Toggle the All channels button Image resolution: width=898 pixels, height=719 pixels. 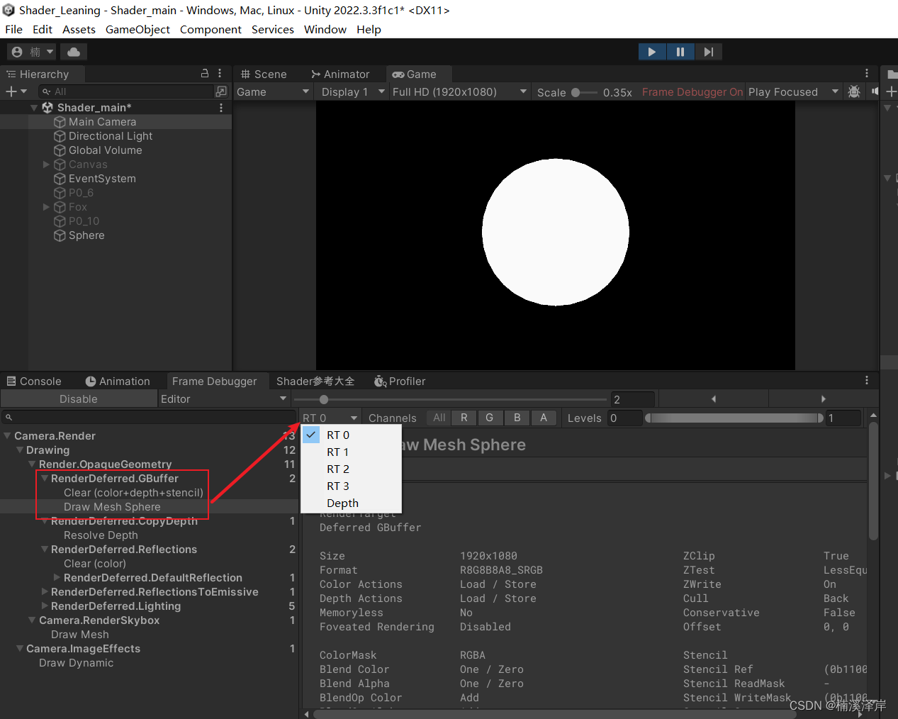438,418
